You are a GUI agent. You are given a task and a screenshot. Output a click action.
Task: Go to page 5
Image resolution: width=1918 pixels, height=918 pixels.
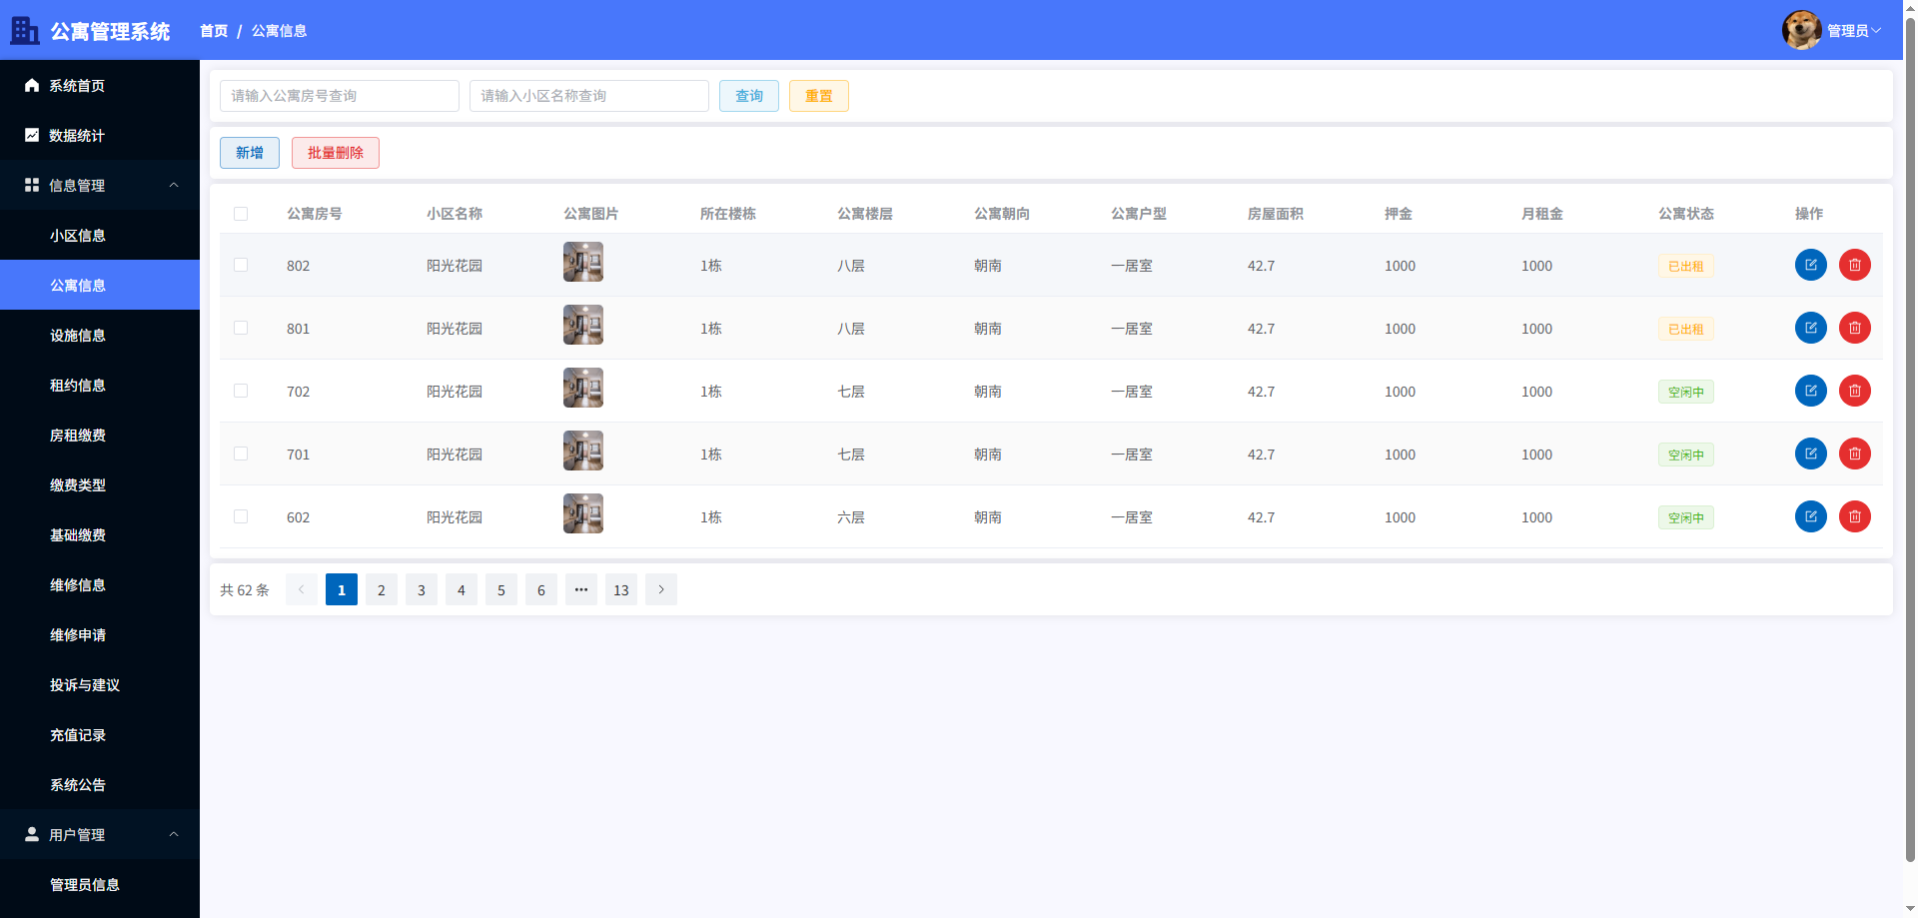click(x=501, y=589)
